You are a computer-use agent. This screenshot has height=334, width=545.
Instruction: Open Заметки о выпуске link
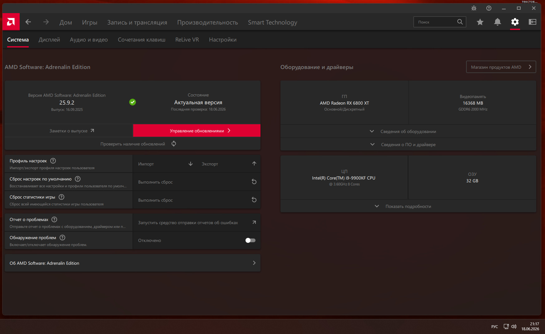pyautogui.click(x=69, y=131)
